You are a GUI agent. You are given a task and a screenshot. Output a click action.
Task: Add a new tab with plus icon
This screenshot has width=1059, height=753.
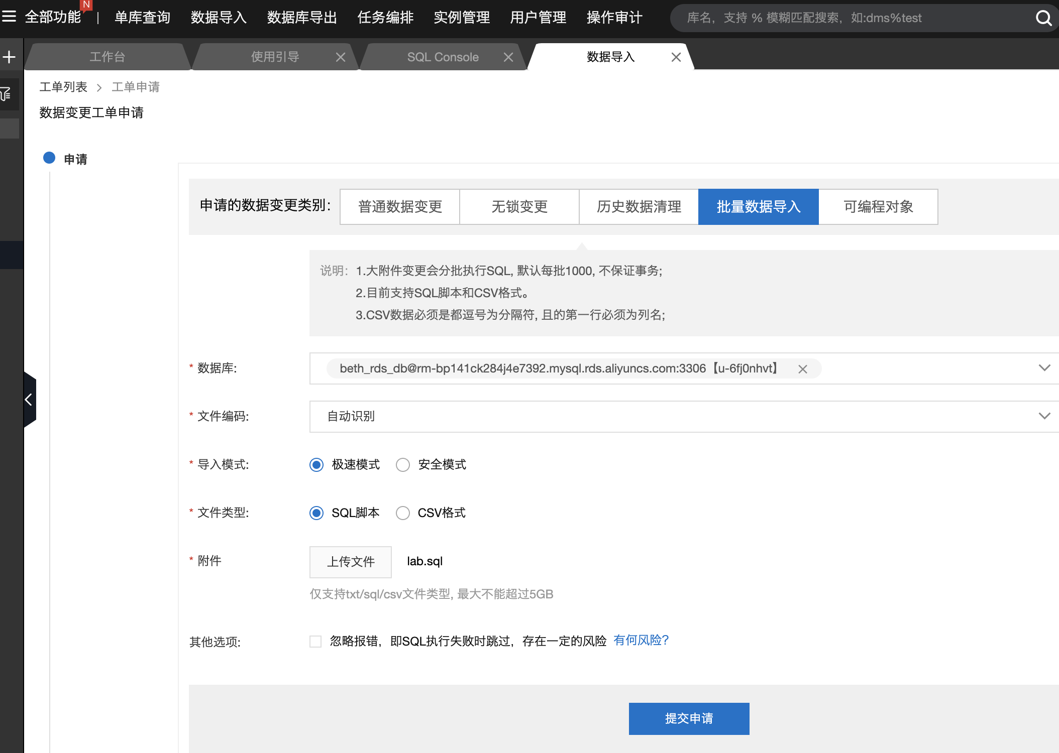(x=9, y=57)
